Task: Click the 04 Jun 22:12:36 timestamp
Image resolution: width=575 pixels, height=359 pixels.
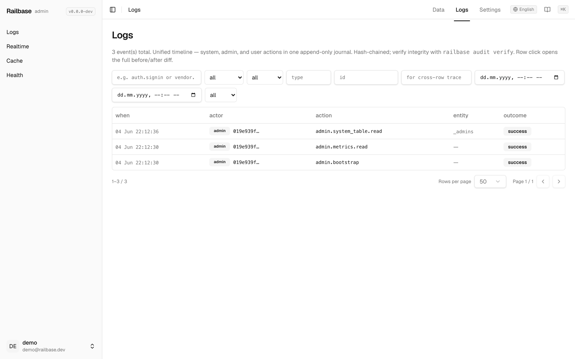Action: (137, 132)
